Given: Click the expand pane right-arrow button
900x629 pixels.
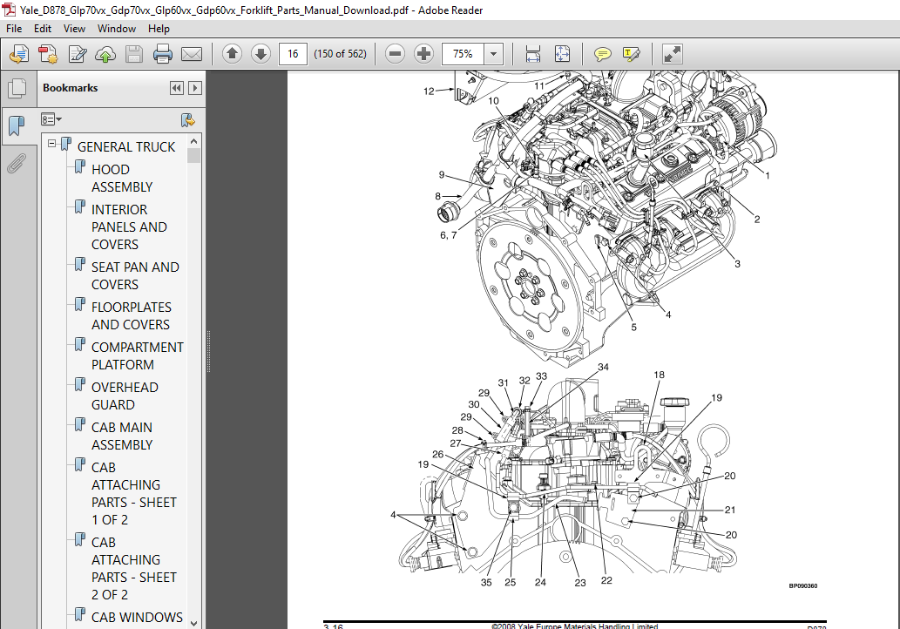Looking at the screenshot, I should pos(195,88).
